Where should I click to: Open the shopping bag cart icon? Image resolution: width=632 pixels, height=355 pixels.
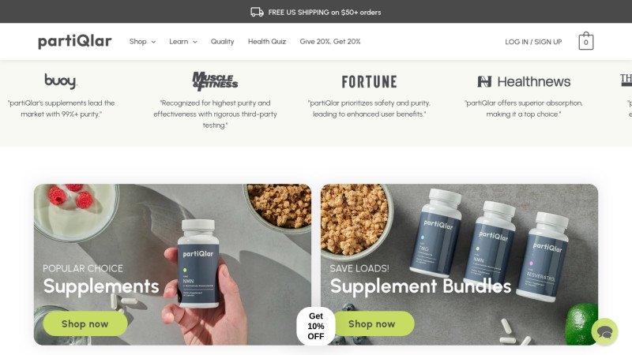click(x=585, y=41)
